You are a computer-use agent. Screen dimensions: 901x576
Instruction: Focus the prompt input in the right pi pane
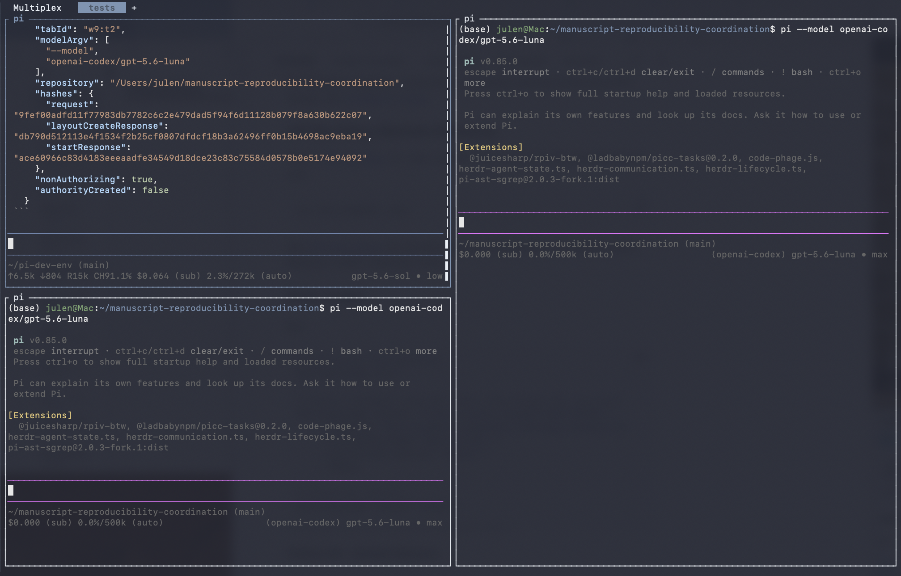[673, 222]
